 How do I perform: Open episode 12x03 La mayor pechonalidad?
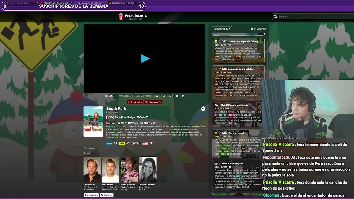(x=238, y=82)
